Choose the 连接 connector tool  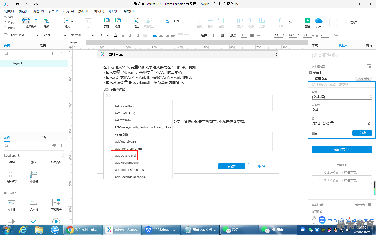(x=47, y=23)
